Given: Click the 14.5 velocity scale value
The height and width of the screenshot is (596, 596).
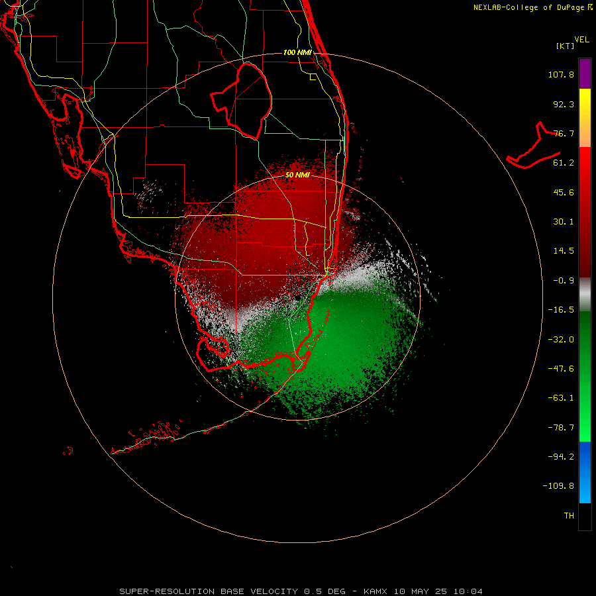Looking at the screenshot, I should pyautogui.click(x=564, y=251).
